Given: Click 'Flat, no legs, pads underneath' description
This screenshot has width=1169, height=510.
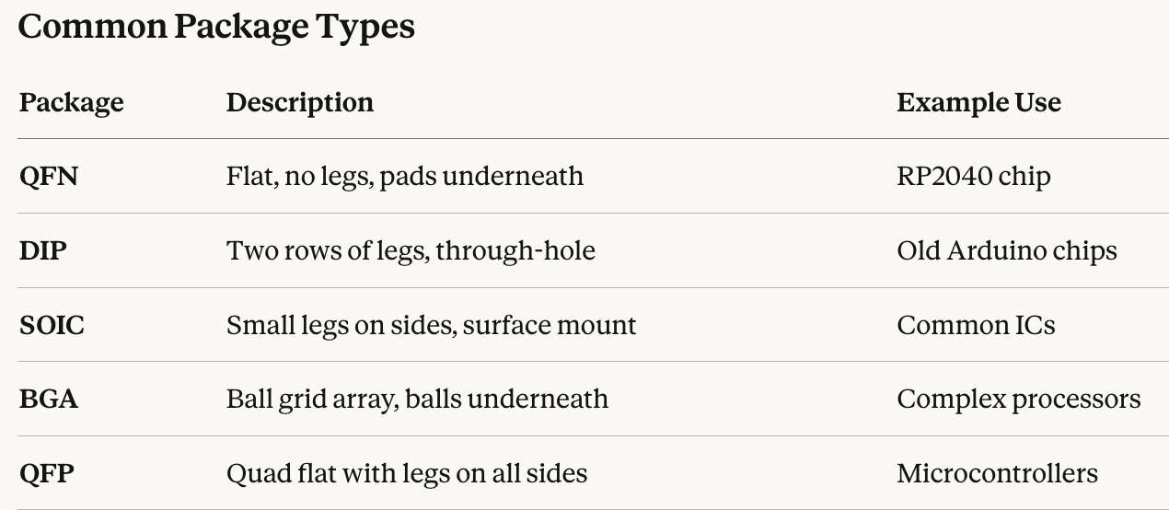Looking at the screenshot, I should pos(405,176).
